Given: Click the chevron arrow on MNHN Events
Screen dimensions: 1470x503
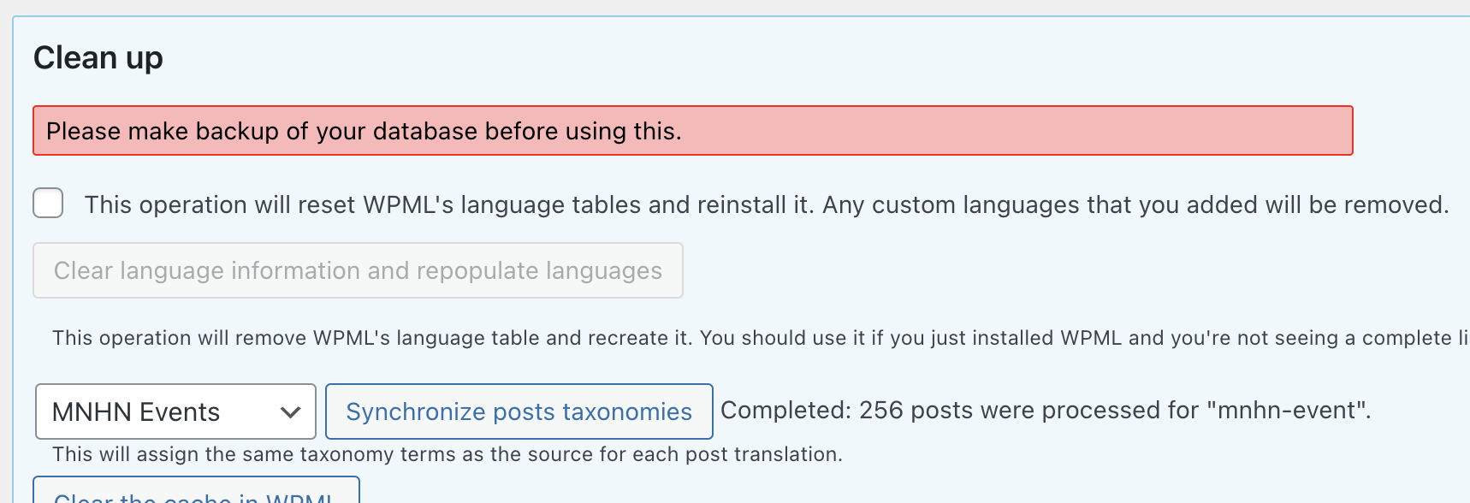Looking at the screenshot, I should point(290,412).
